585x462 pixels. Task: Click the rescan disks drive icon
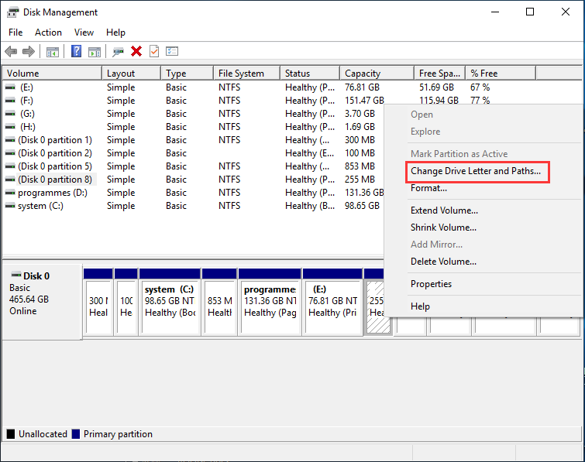[119, 52]
